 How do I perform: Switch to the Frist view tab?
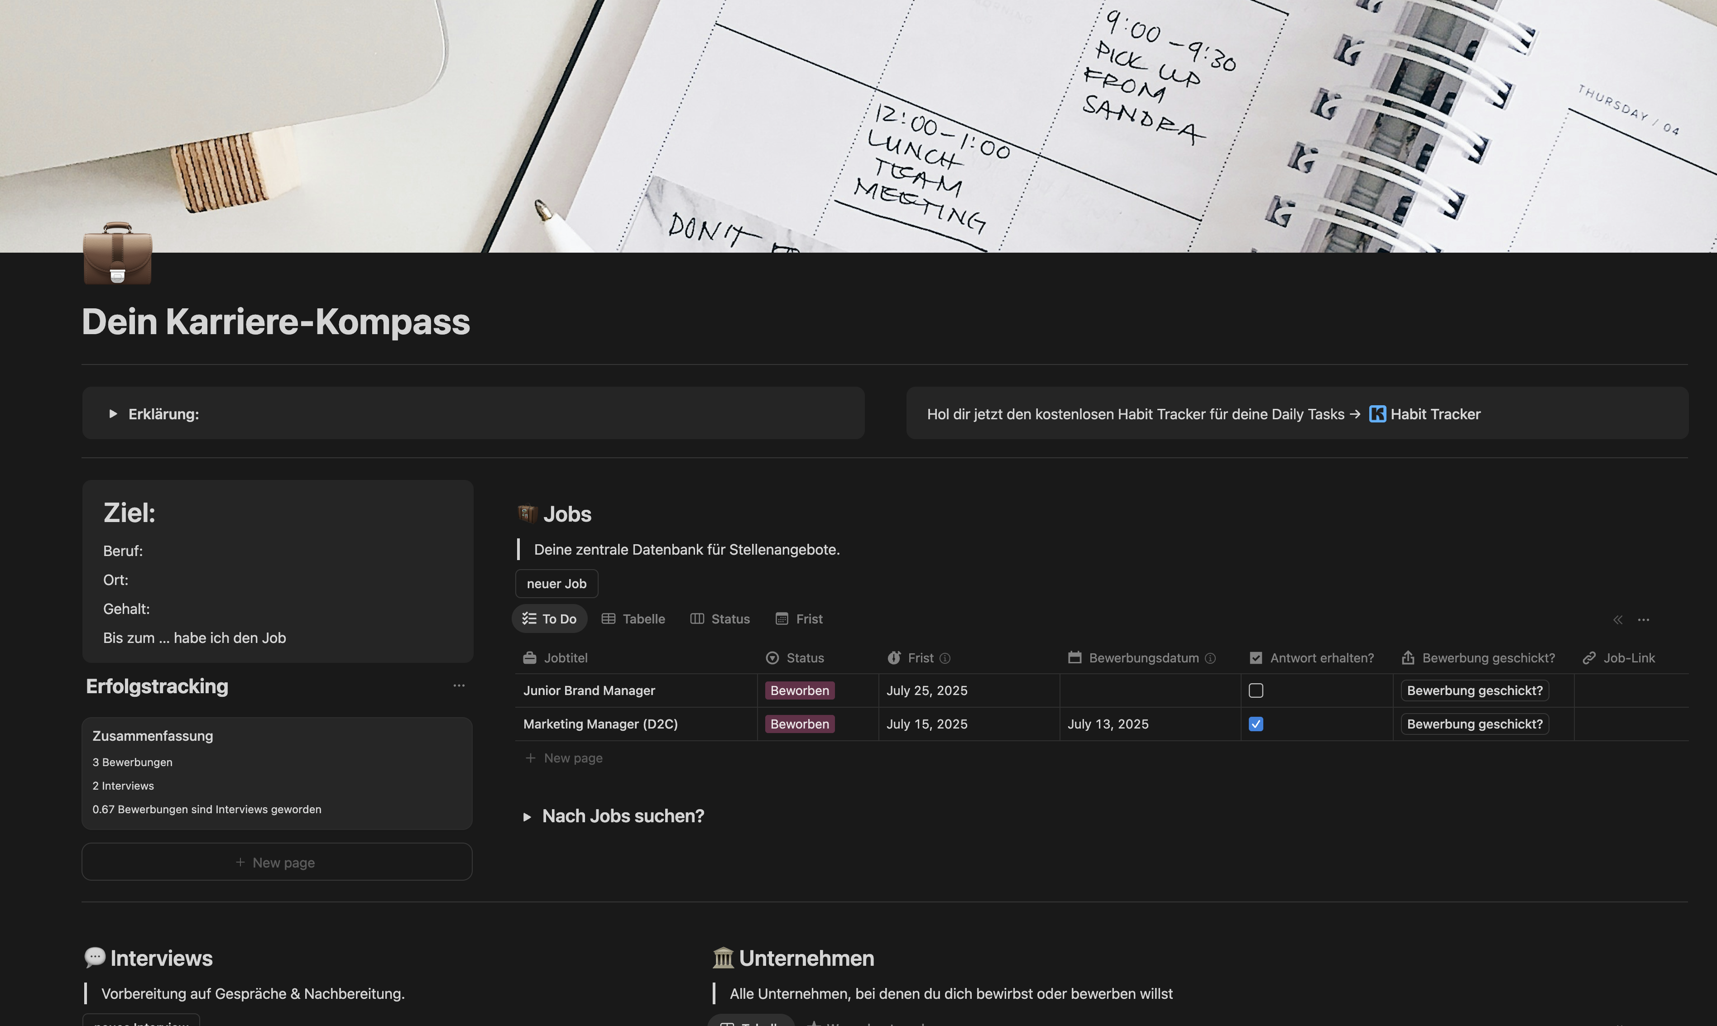click(x=799, y=619)
